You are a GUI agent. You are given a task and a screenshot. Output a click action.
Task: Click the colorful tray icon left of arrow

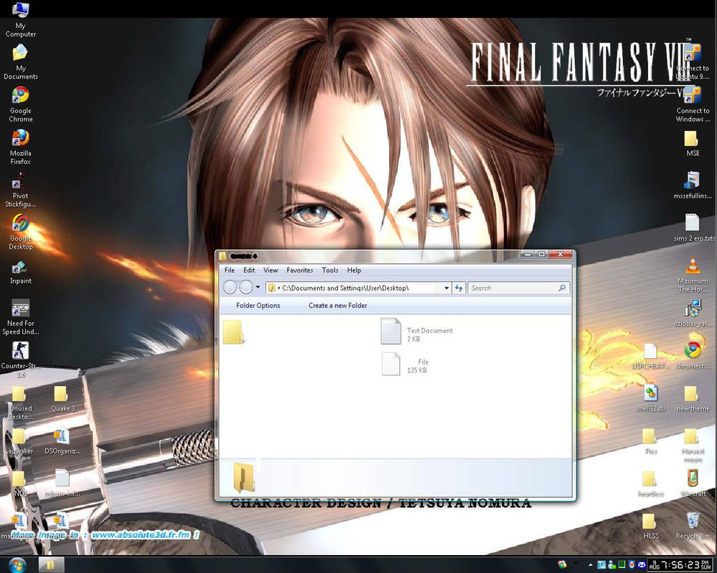(563, 565)
